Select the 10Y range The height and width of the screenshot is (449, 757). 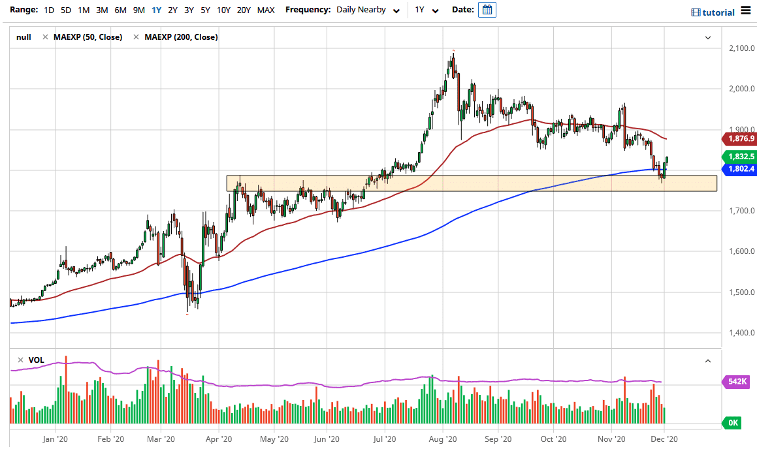(223, 10)
